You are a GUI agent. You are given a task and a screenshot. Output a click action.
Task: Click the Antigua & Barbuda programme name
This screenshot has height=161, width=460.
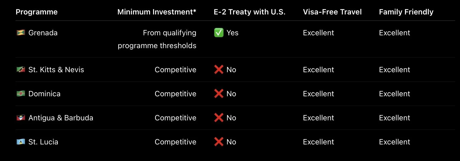coord(61,118)
